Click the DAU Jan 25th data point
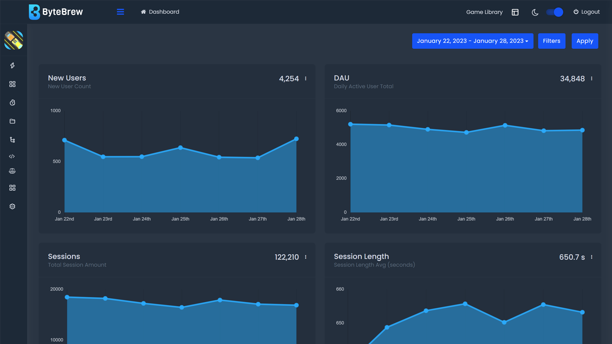612x344 pixels. click(x=467, y=133)
